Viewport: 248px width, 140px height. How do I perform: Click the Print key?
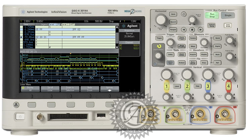pyautogui.click(x=204, y=63)
